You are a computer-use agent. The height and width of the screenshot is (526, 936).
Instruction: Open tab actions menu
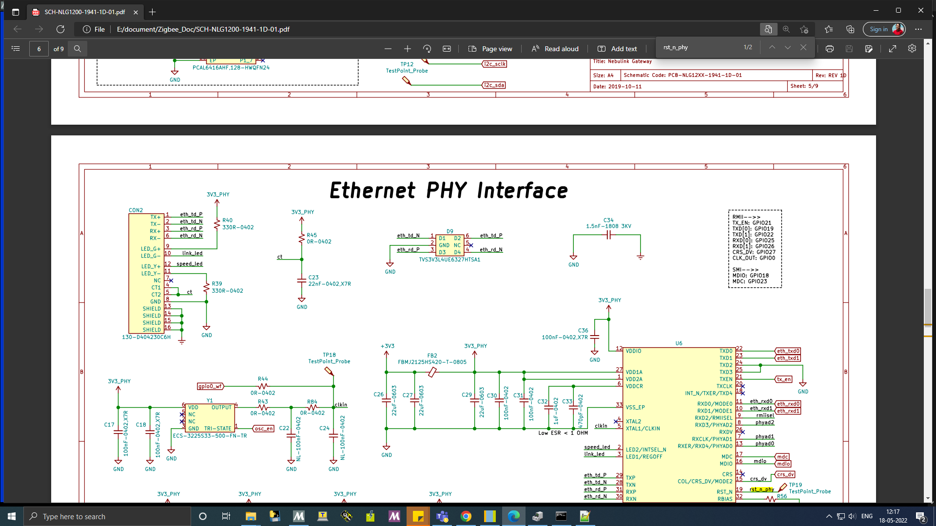tap(16, 12)
